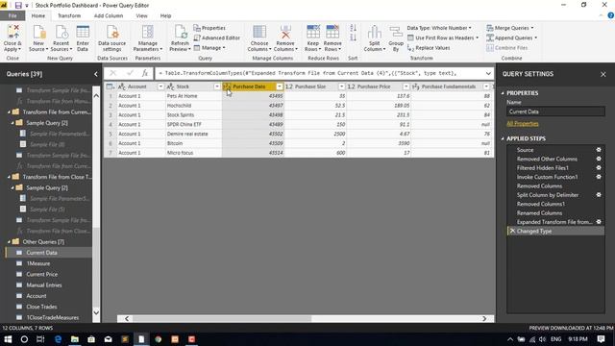Switch to the Add Column tab
This screenshot has width=615, height=346.
pyautogui.click(x=109, y=15)
